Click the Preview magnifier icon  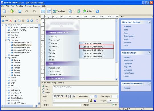point(70,11)
